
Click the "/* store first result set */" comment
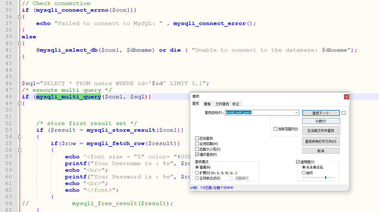(x=86, y=123)
